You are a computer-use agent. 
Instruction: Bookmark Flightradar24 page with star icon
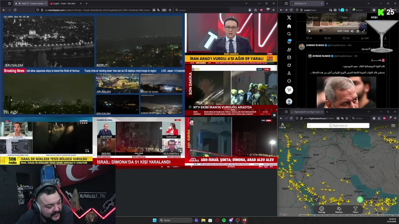347,118
